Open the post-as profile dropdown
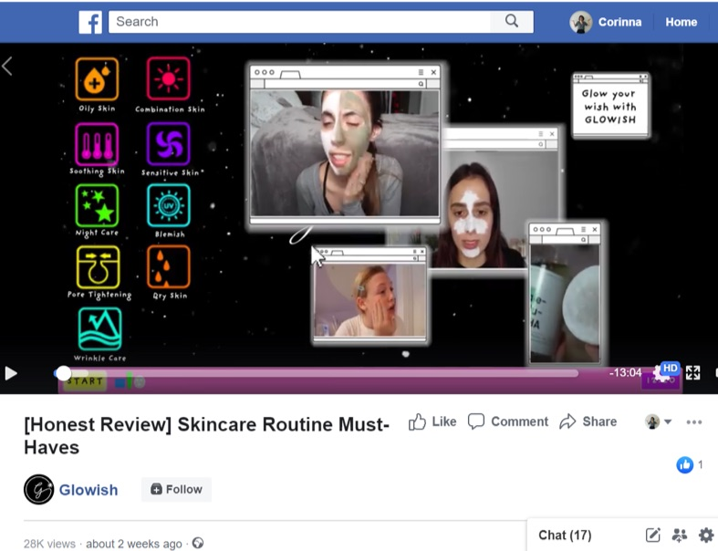This screenshot has width=718, height=551. click(x=658, y=421)
